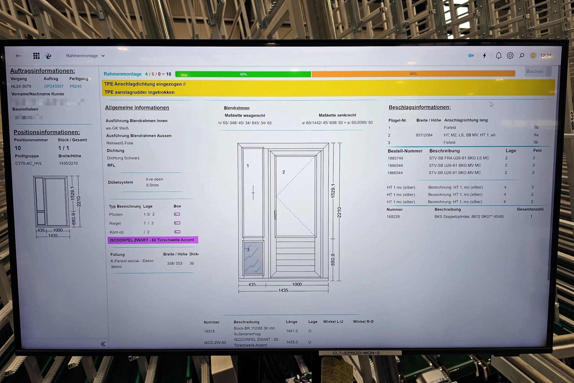The width and height of the screenshot is (574, 383).
Task: Open the settings gear icon
Action: tap(510, 56)
